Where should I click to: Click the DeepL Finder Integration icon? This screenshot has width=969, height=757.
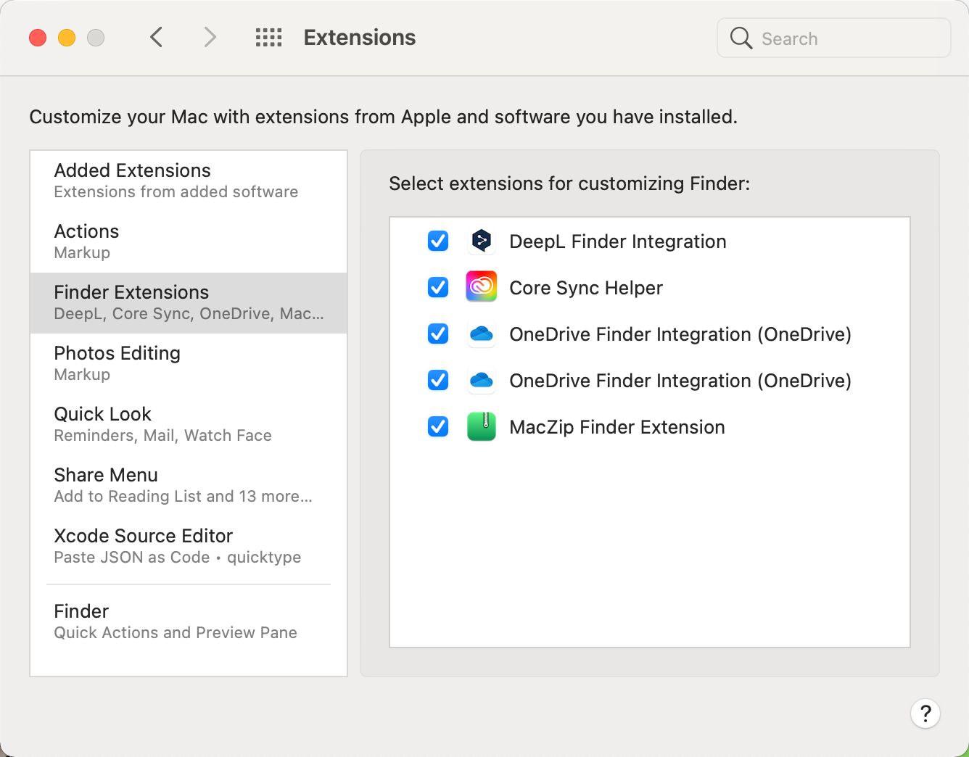(x=481, y=241)
